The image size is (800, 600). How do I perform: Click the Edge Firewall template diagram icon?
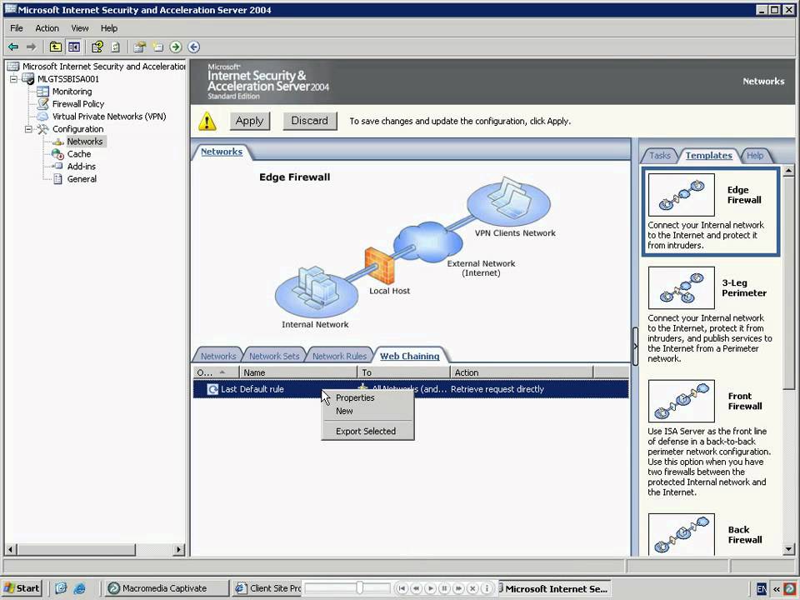[x=681, y=194]
